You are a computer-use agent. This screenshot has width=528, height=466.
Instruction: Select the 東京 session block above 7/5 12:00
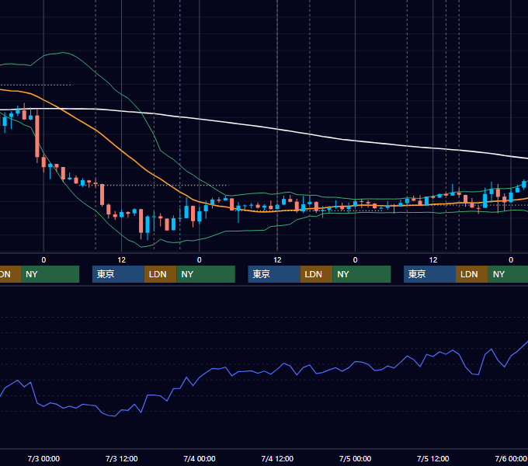point(429,274)
